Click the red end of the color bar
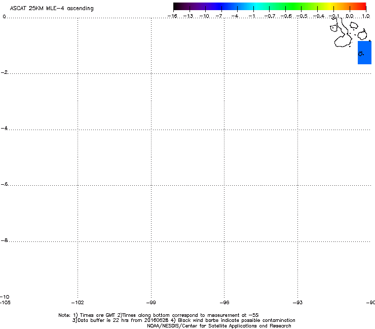Viewport: 375px width, 329px height. pyautogui.click(x=361, y=7)
